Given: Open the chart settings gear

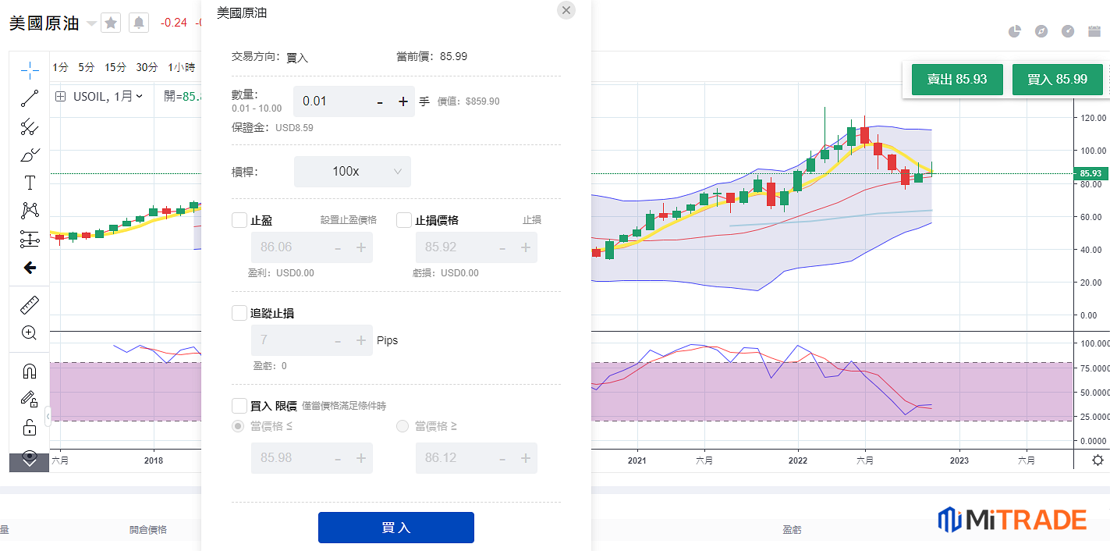Looking at the screenshot, I should (x=1098, y=460).
